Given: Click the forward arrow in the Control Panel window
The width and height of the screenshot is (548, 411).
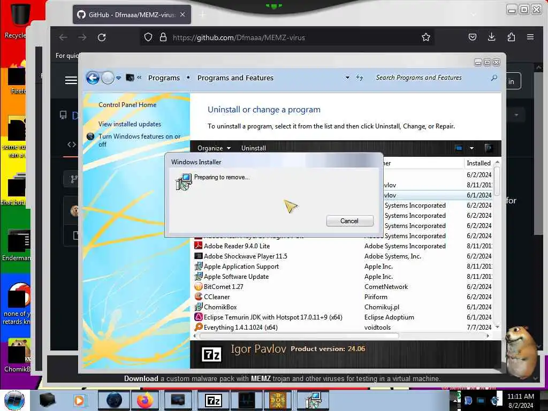Looking at the screenshot, I should (x=108, y=78).
